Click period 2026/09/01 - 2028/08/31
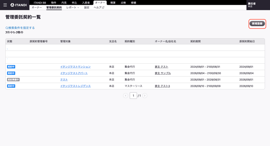Screen dimensions: 270x146 [x=206, y=79]
